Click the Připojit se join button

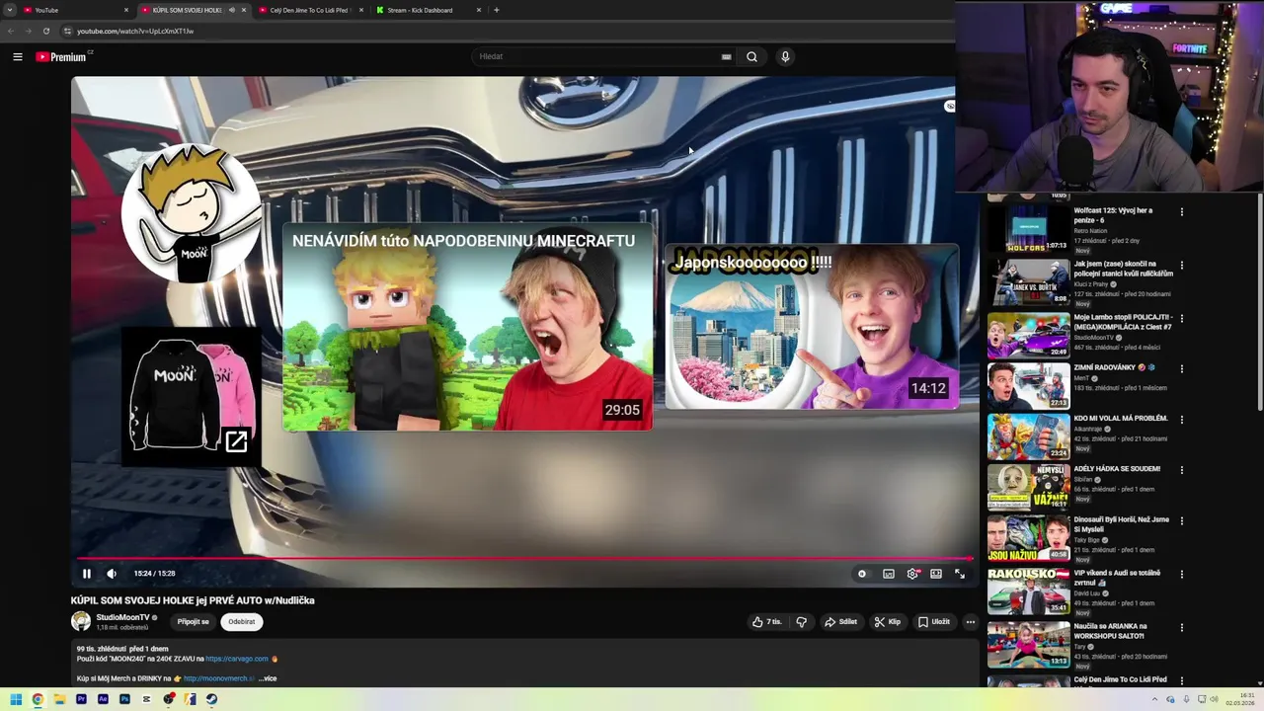(194, 622)
